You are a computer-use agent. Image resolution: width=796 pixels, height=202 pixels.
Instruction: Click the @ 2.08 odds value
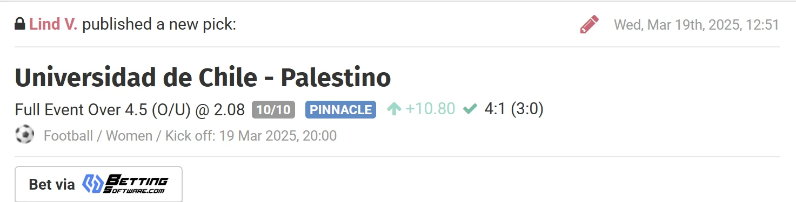tap(220, 110)
